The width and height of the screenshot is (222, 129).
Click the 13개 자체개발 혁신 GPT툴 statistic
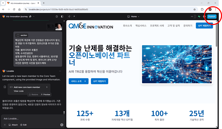[122, 116]
